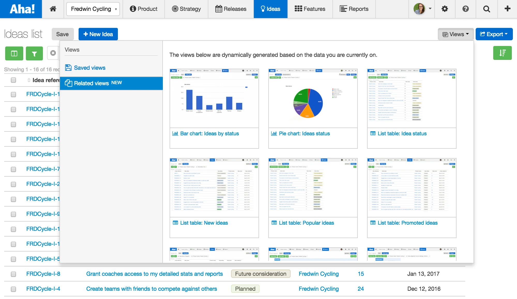The height and width of the screenshot is (299, 517).
Task: Open settings gear icon
Action: coord(445,9)
